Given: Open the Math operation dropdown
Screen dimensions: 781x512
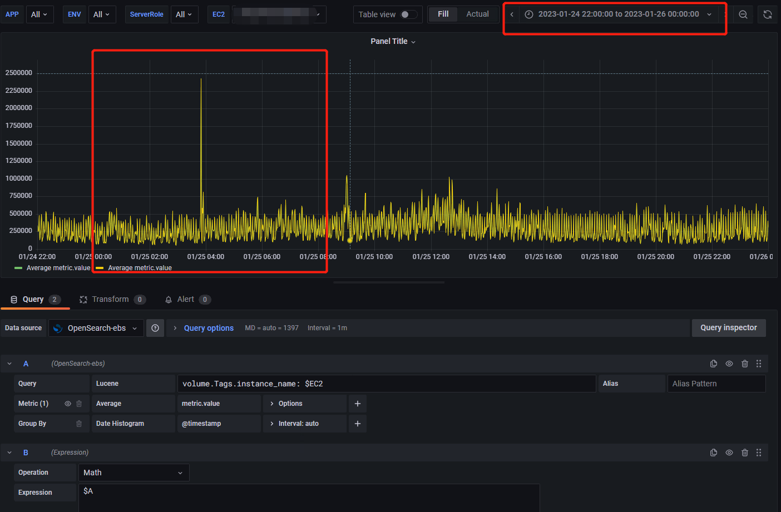Looking at the screenshot, I should 134,472.
